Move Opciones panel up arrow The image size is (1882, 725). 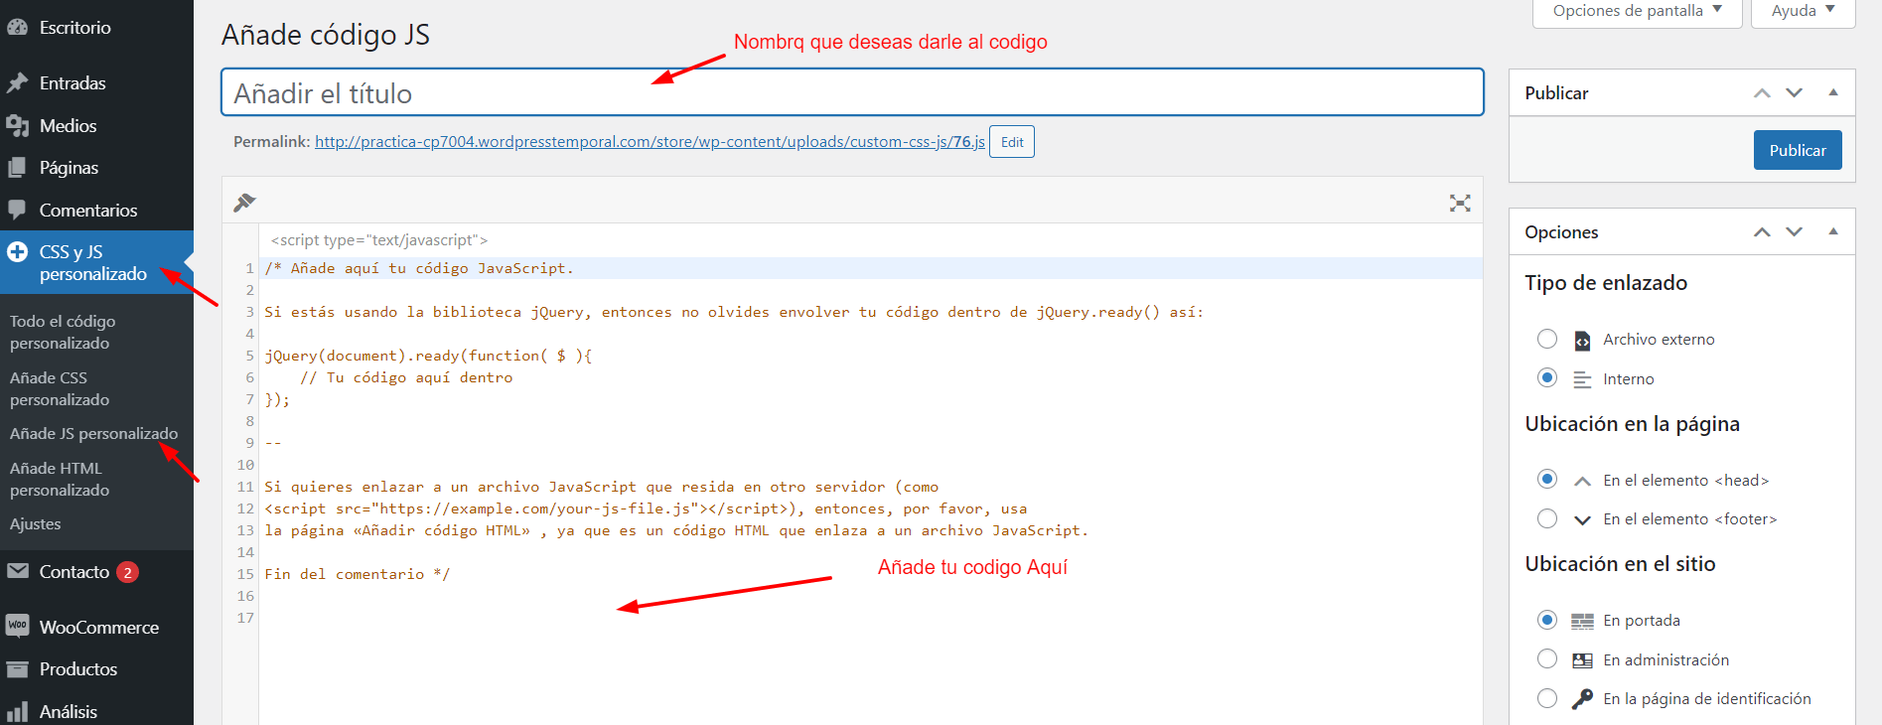[1762, 232]
